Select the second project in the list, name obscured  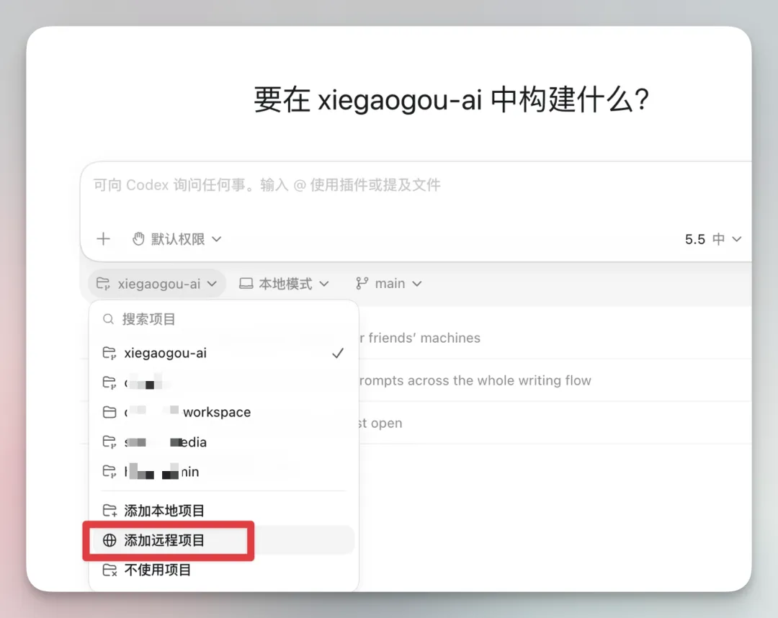click(x=224, y=383)
